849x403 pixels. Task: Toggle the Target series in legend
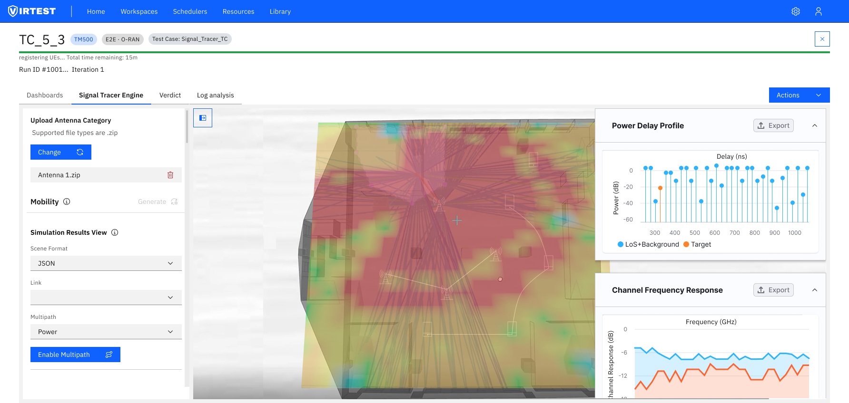697,244
